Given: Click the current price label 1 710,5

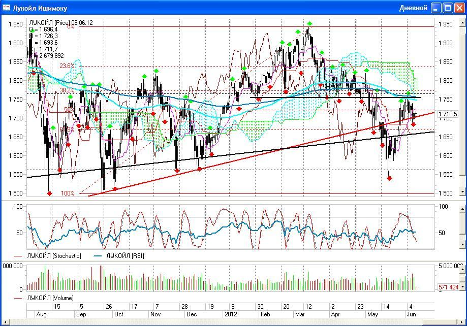Looking at the screenshot, I should pos(448,114).
